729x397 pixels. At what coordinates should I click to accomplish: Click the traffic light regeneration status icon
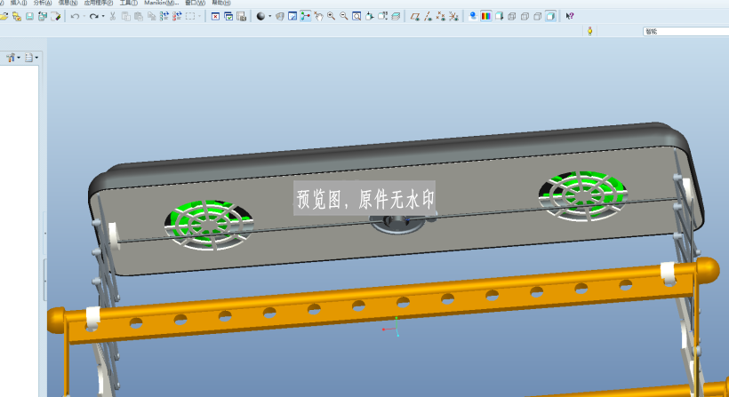tap(590, 31)
